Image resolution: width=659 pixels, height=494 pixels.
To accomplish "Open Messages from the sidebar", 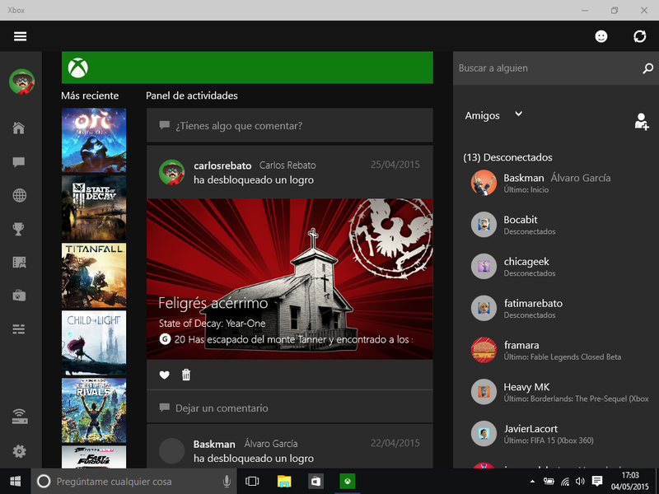I will pos(19,162).
